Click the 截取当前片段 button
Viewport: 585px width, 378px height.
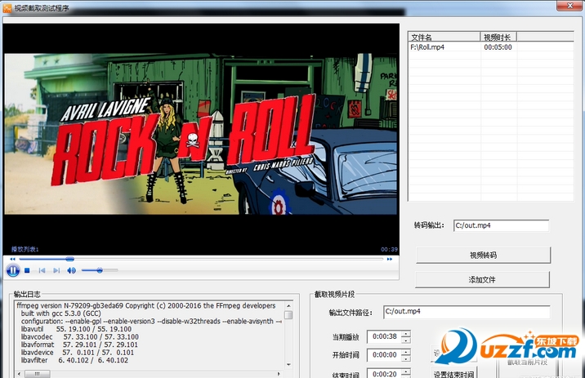(x=527, y=362)
